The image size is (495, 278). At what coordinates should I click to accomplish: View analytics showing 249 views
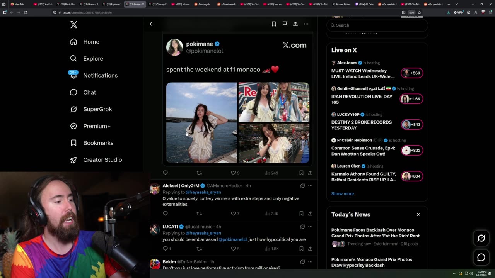[271, 173]
